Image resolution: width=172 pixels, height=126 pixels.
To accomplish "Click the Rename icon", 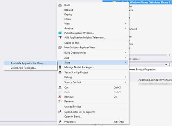I will [60, 101].
